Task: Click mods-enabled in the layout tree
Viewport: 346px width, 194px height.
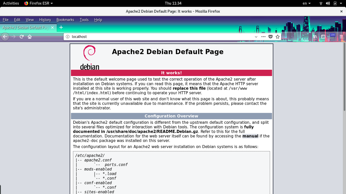Action: pyautogui.click(x=98, y=169)
